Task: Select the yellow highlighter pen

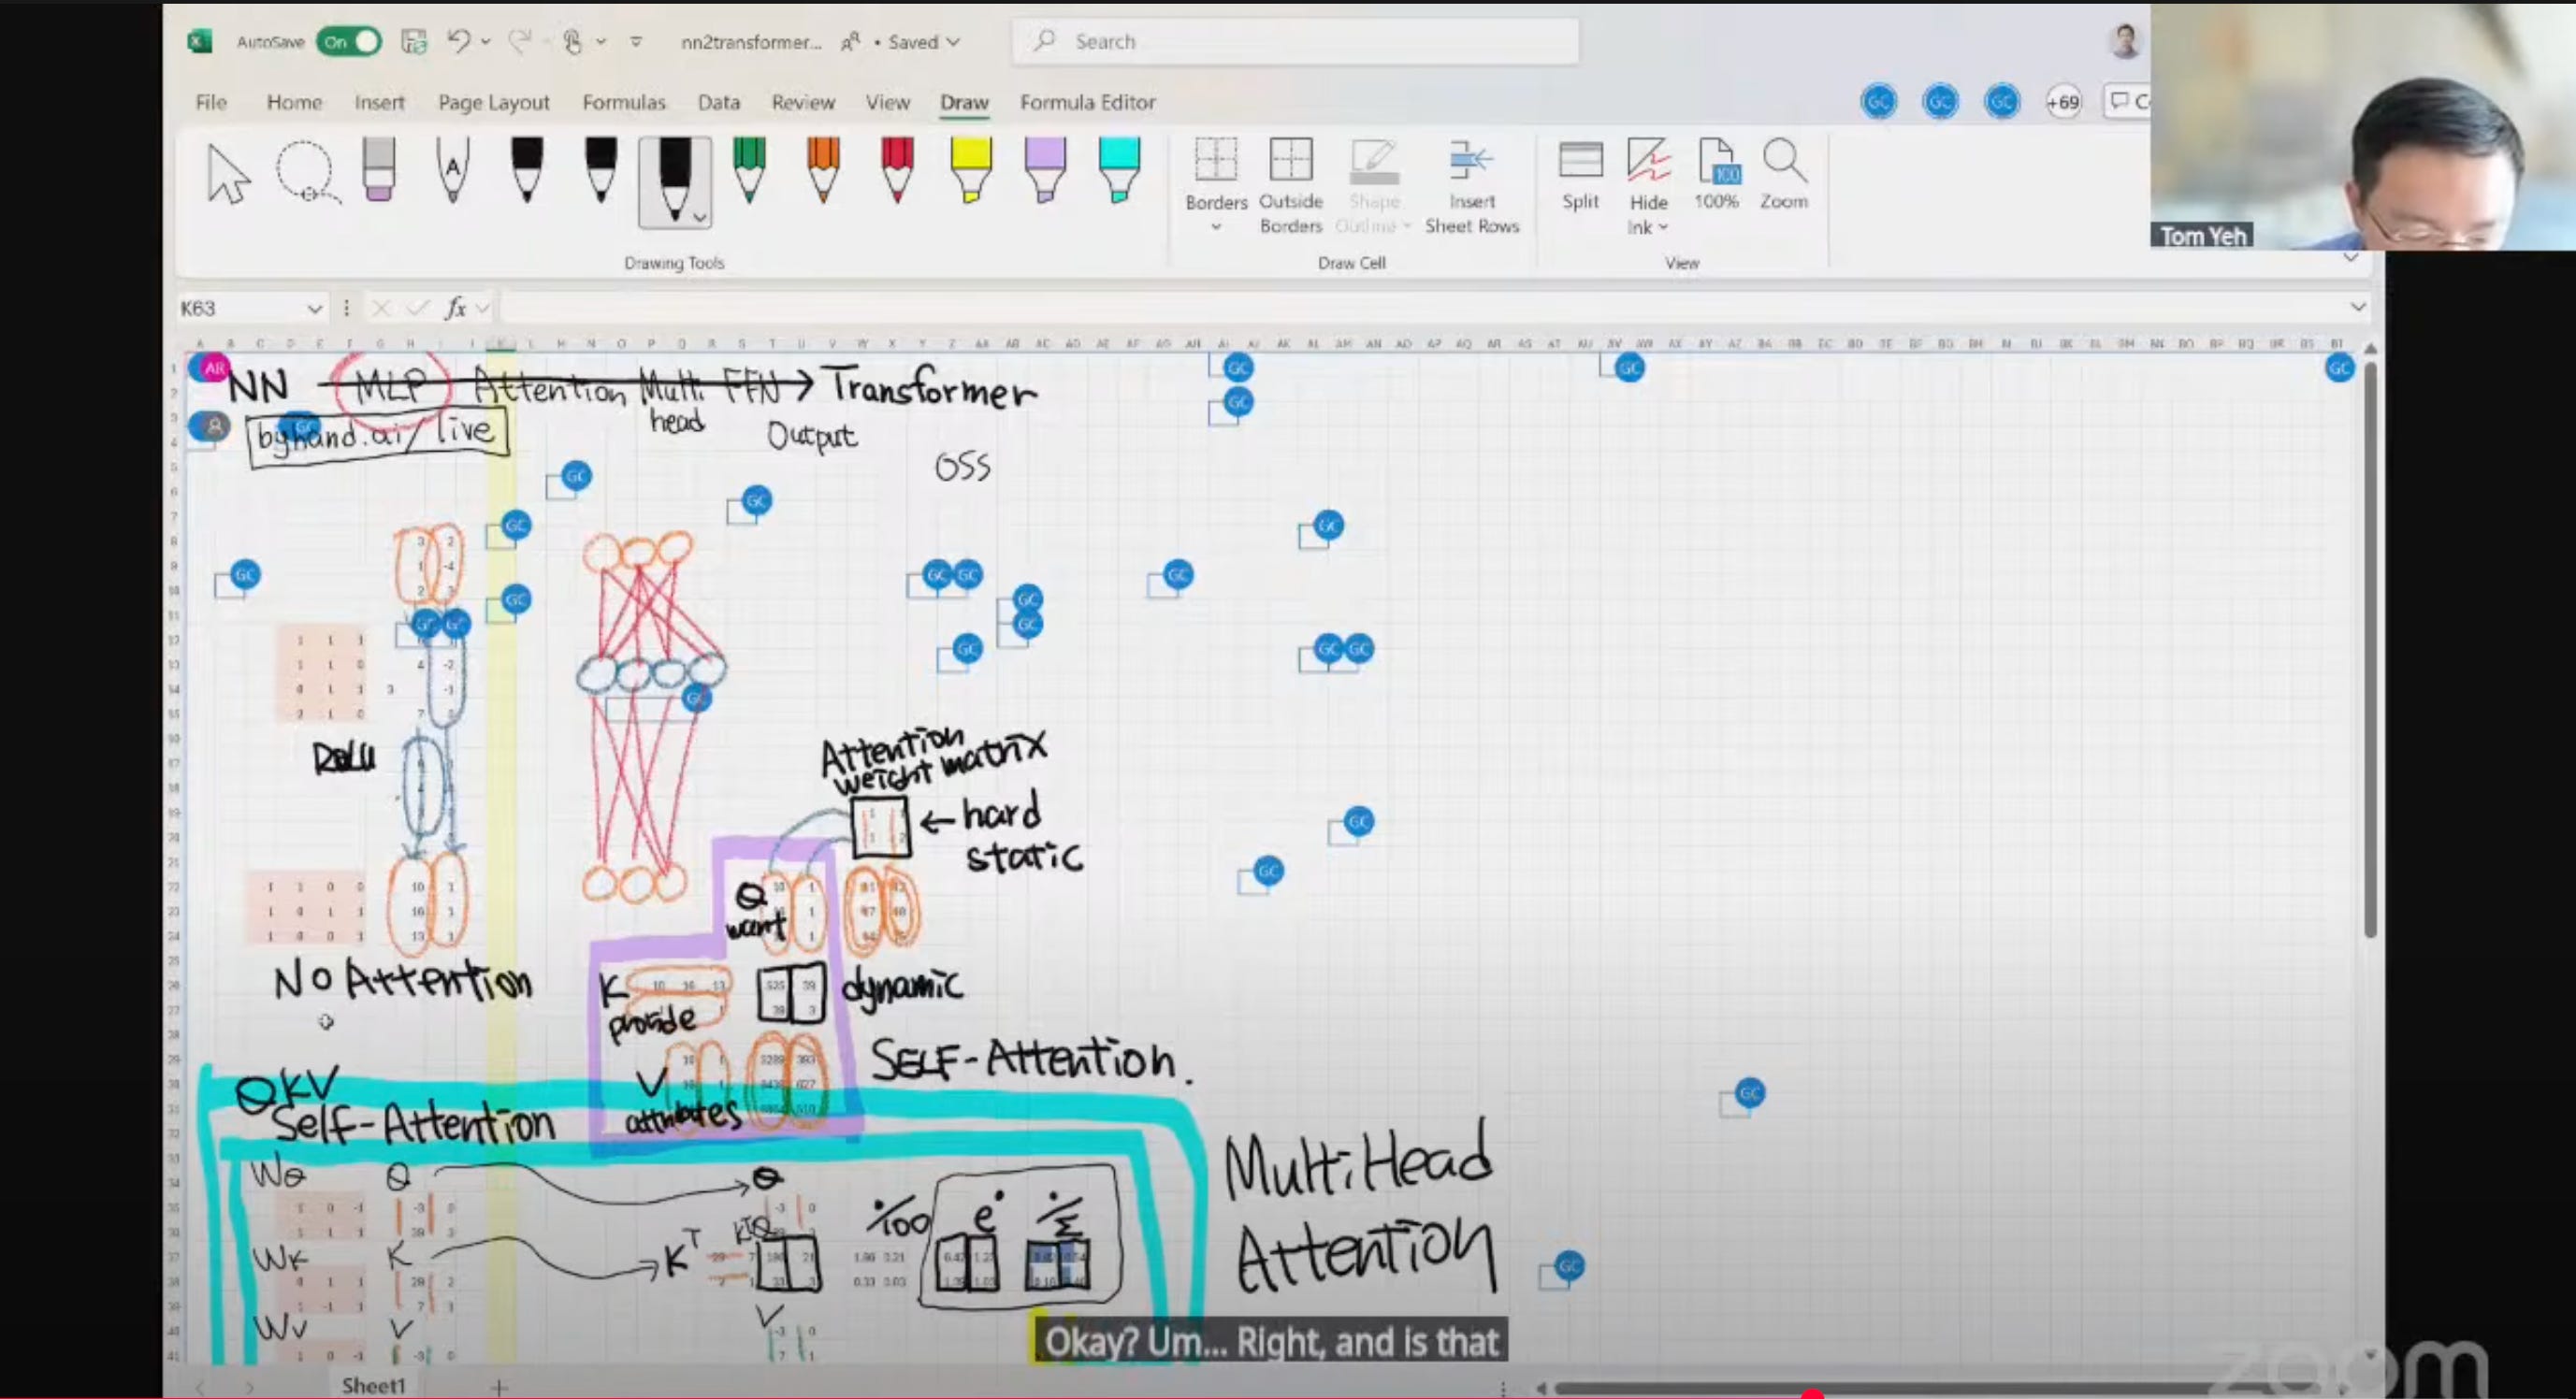Action: coord(971,170)
